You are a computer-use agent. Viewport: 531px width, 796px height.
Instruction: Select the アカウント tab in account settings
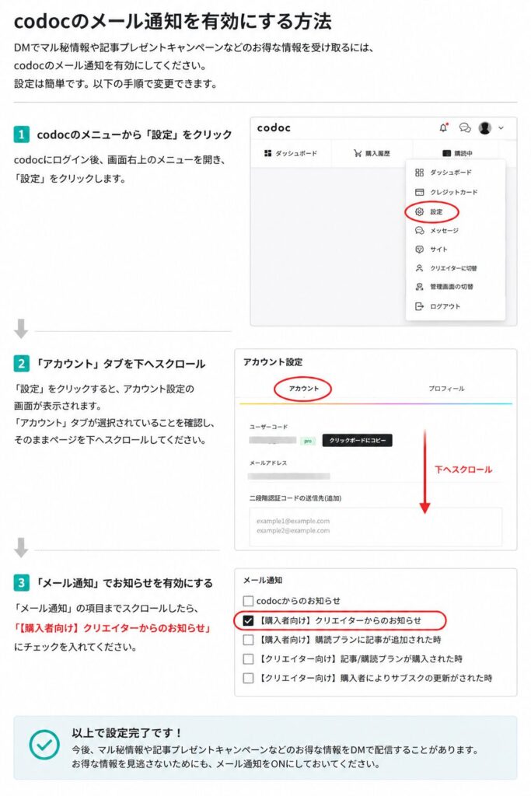303,389
